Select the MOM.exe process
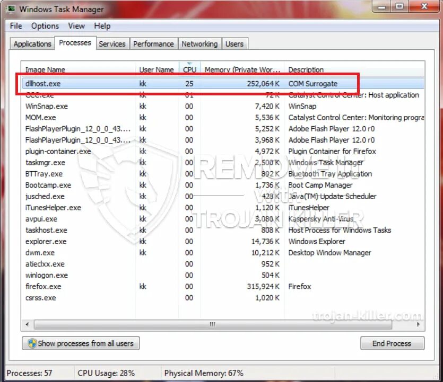This screenshot has width=443, height=382. [x=223, y=118]
